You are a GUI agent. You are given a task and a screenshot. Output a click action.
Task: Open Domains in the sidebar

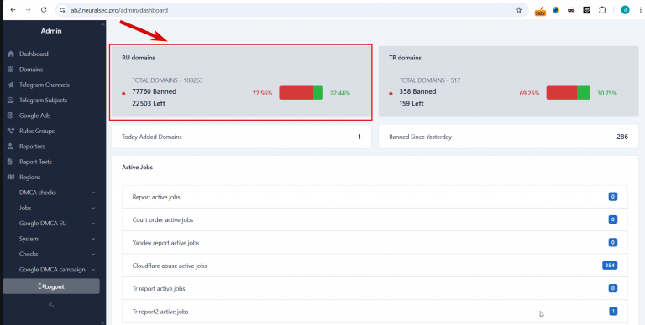tap(31, 70)
